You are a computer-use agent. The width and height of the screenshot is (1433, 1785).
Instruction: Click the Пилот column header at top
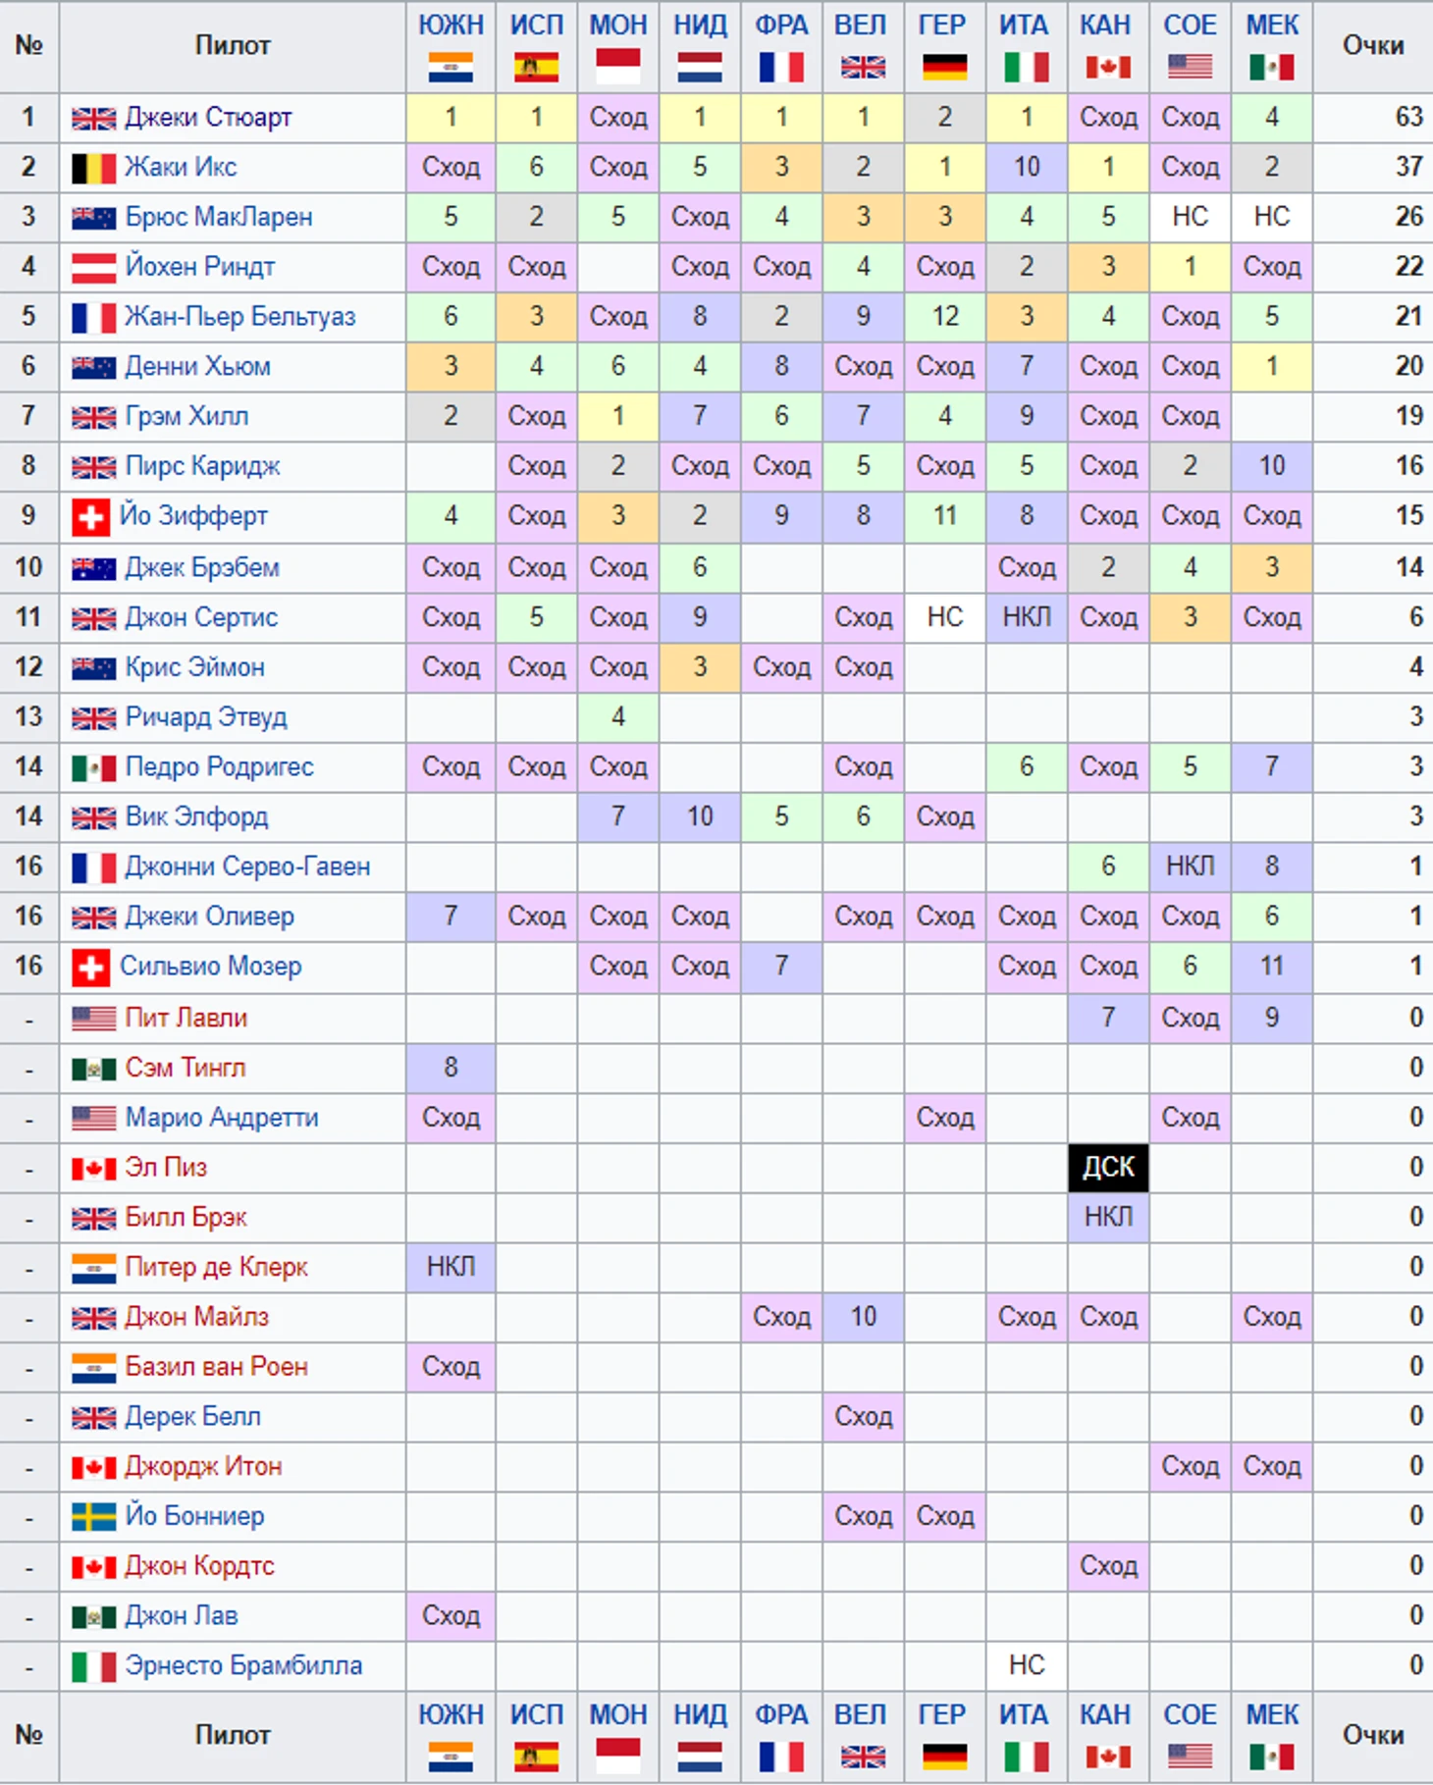click(x=232, y=46)
